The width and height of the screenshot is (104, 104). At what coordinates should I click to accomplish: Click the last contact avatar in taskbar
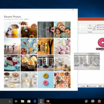click(99, 101)
